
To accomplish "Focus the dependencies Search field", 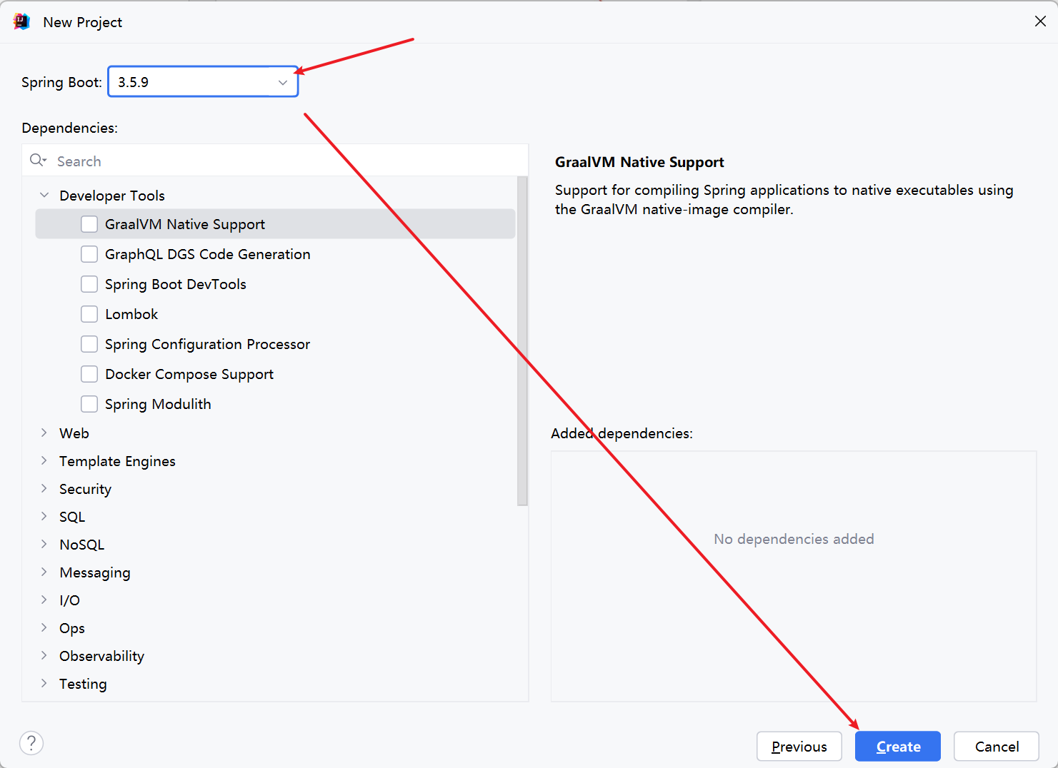I will click(275, 161).
